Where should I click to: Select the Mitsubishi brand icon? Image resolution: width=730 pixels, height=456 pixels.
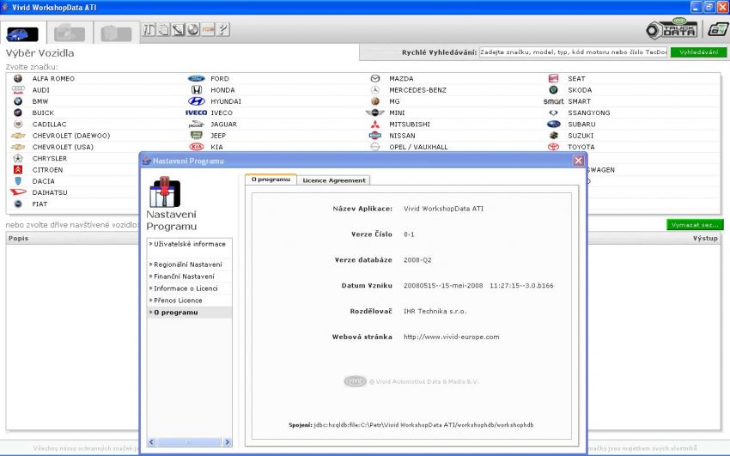pyautogui.click(x=374, y=125)
